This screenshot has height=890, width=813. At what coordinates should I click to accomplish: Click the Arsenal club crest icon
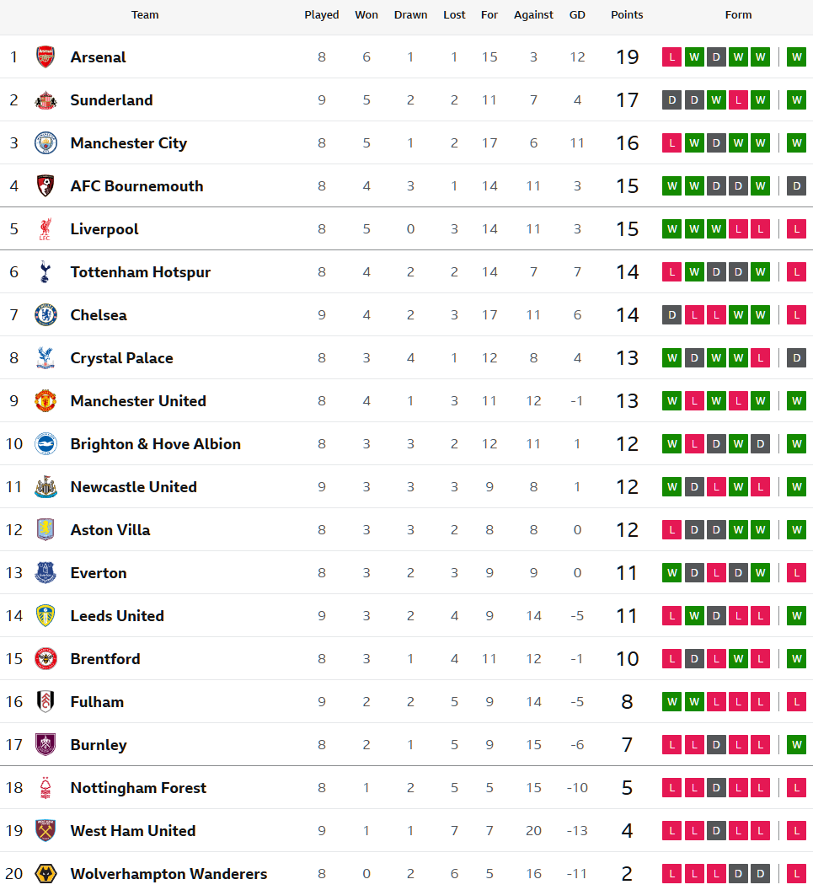45,57
